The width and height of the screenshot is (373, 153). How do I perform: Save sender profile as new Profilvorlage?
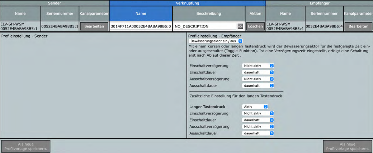click(x=26, y=146)
